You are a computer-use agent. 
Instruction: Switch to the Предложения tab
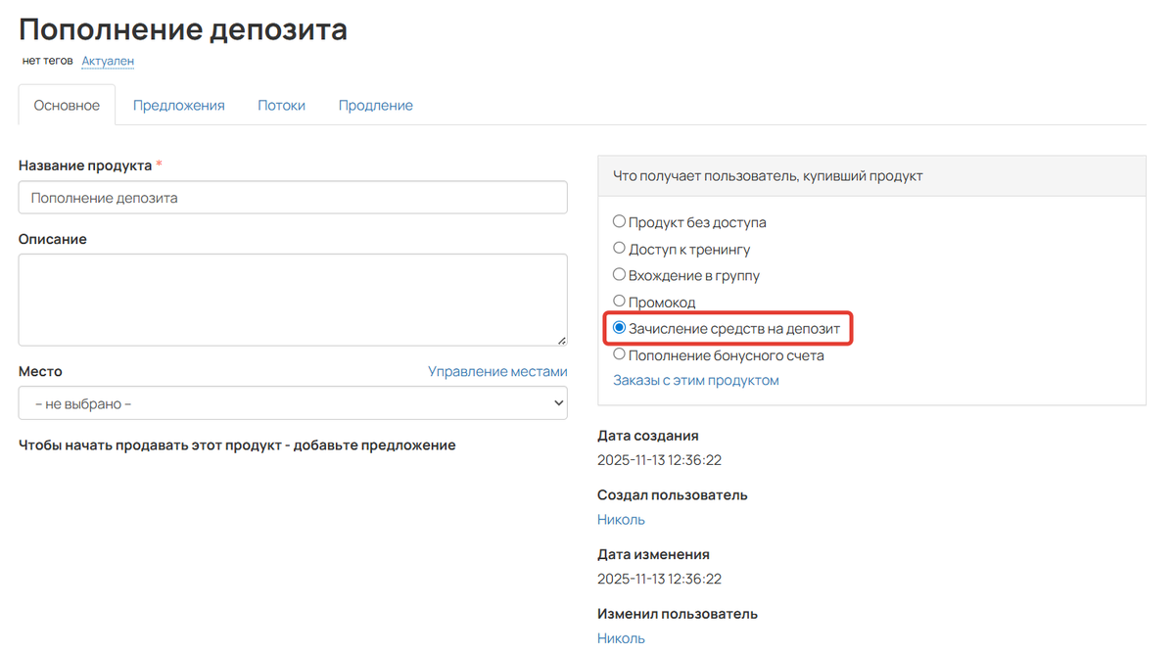coord(178,104)
